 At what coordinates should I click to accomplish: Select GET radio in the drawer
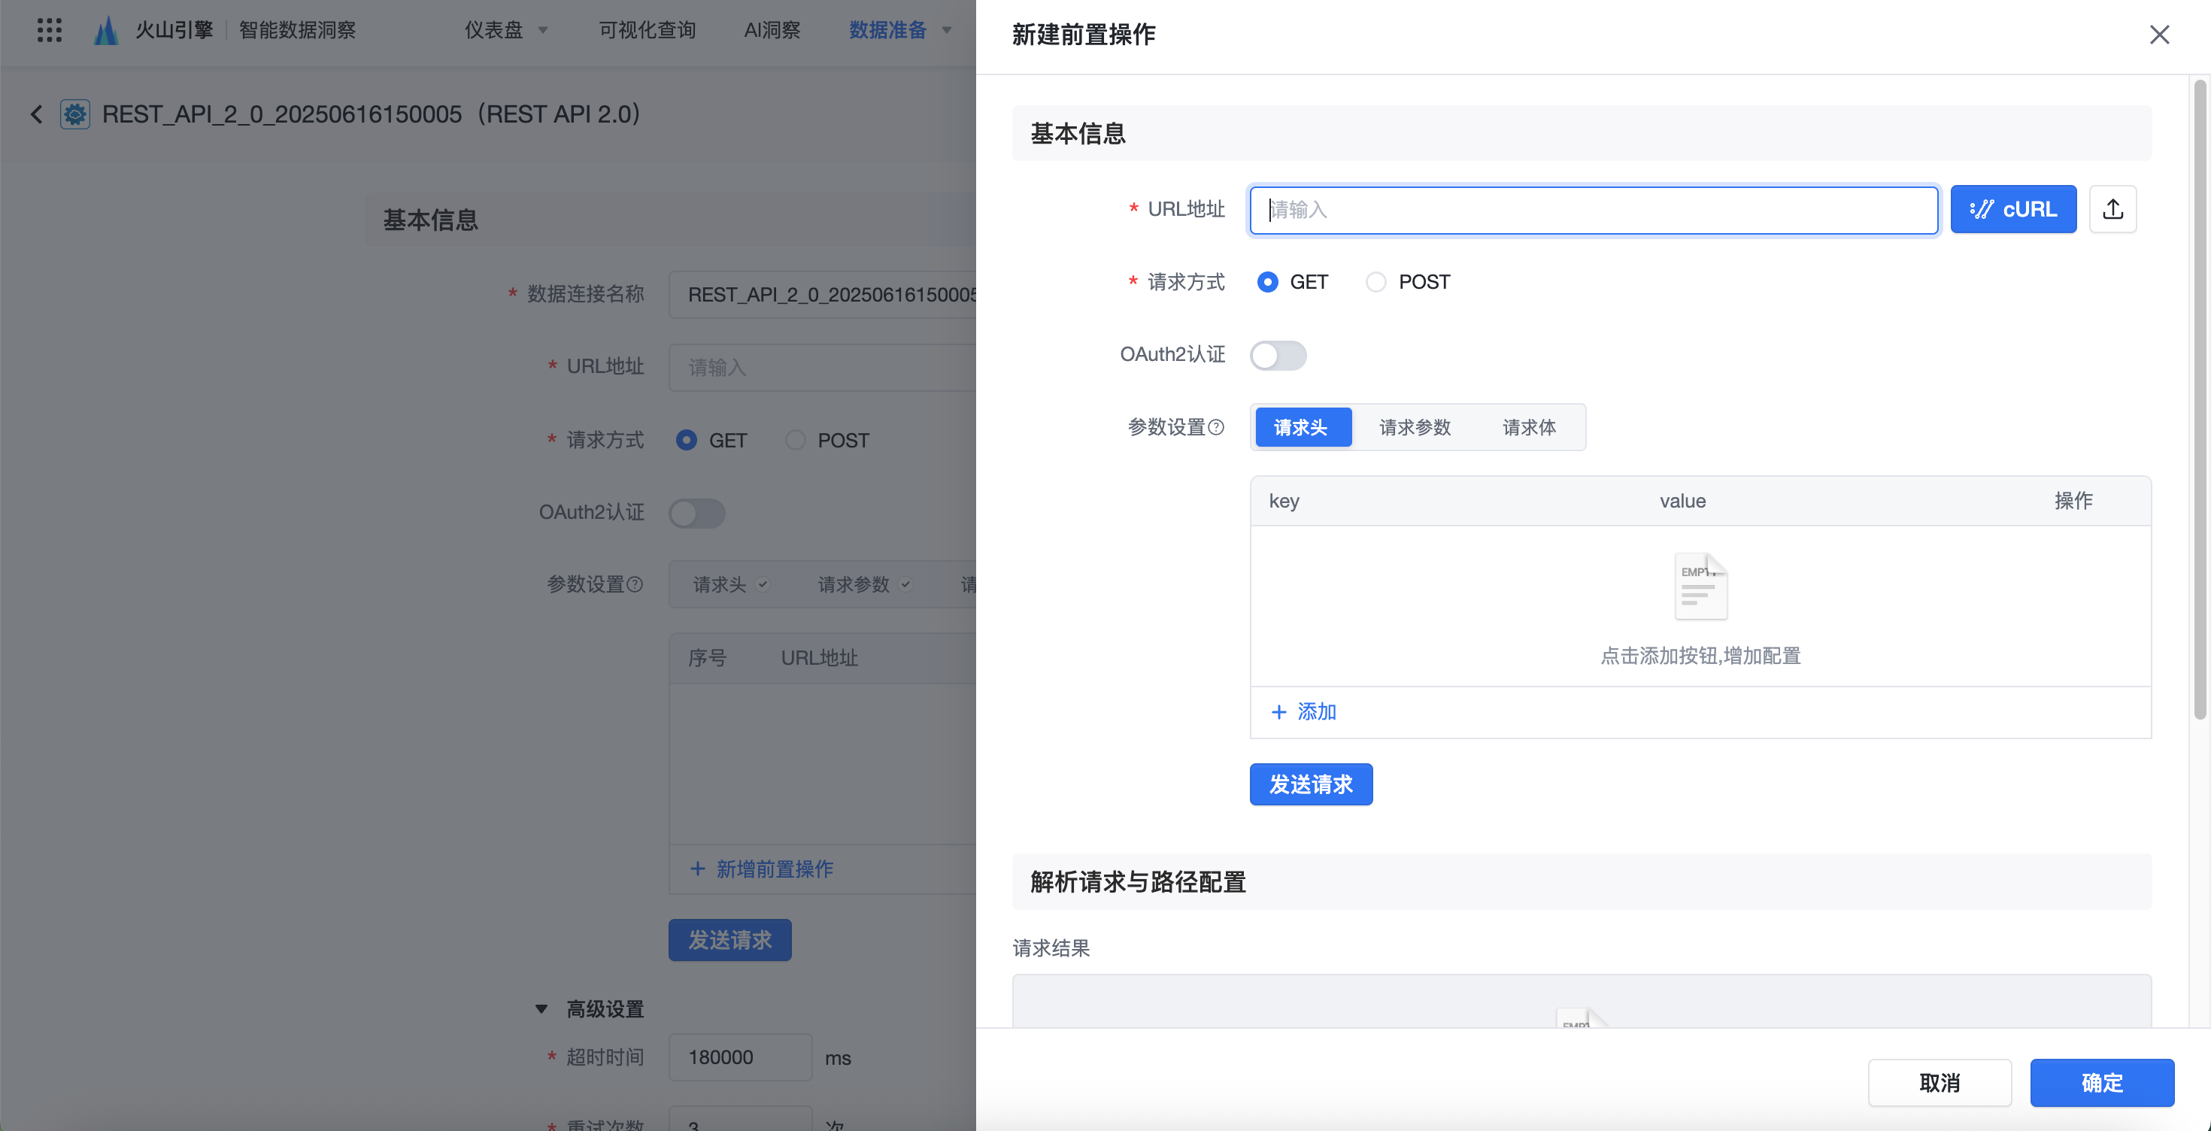pyautogui.click(x=1267, y=282)
